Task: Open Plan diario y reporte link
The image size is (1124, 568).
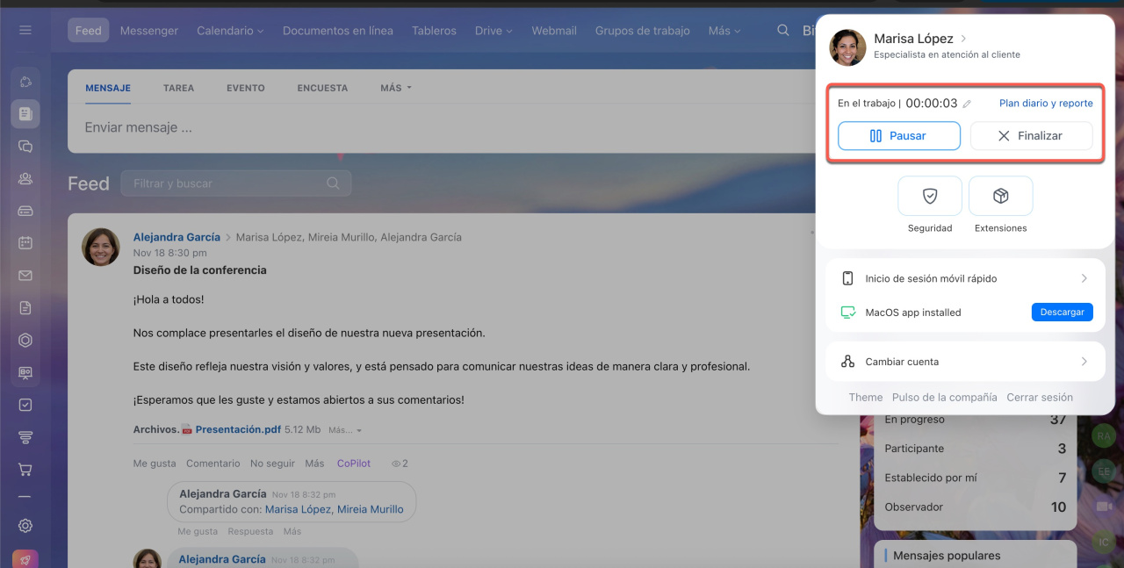Action: [1046, 104]
